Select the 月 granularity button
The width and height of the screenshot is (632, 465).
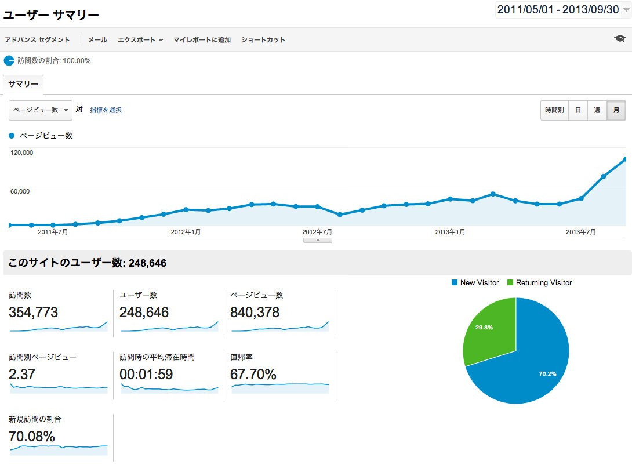616,110
